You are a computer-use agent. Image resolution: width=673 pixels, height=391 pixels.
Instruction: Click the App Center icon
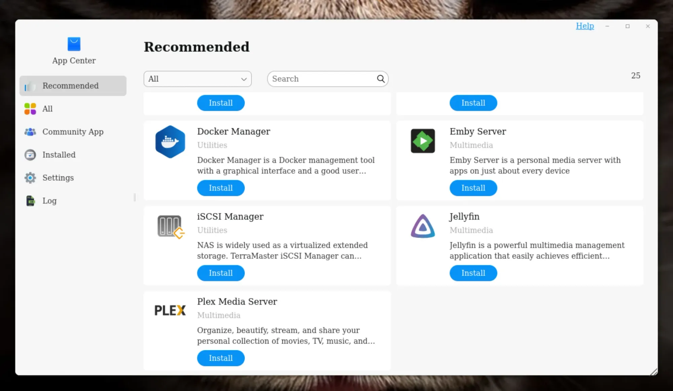tap(73, 44)
